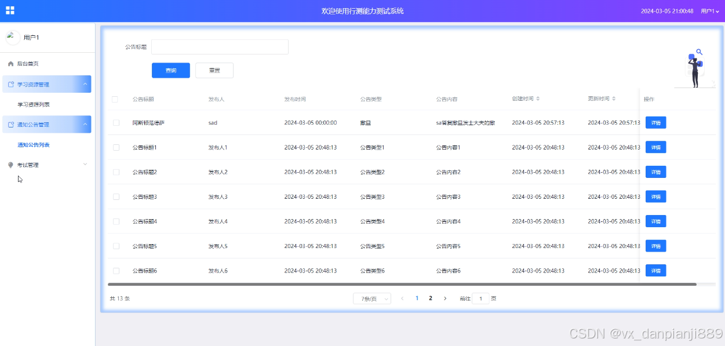Sort by 创建时间 using its sort arrows

pyautogui.click(x=538, y=99)
